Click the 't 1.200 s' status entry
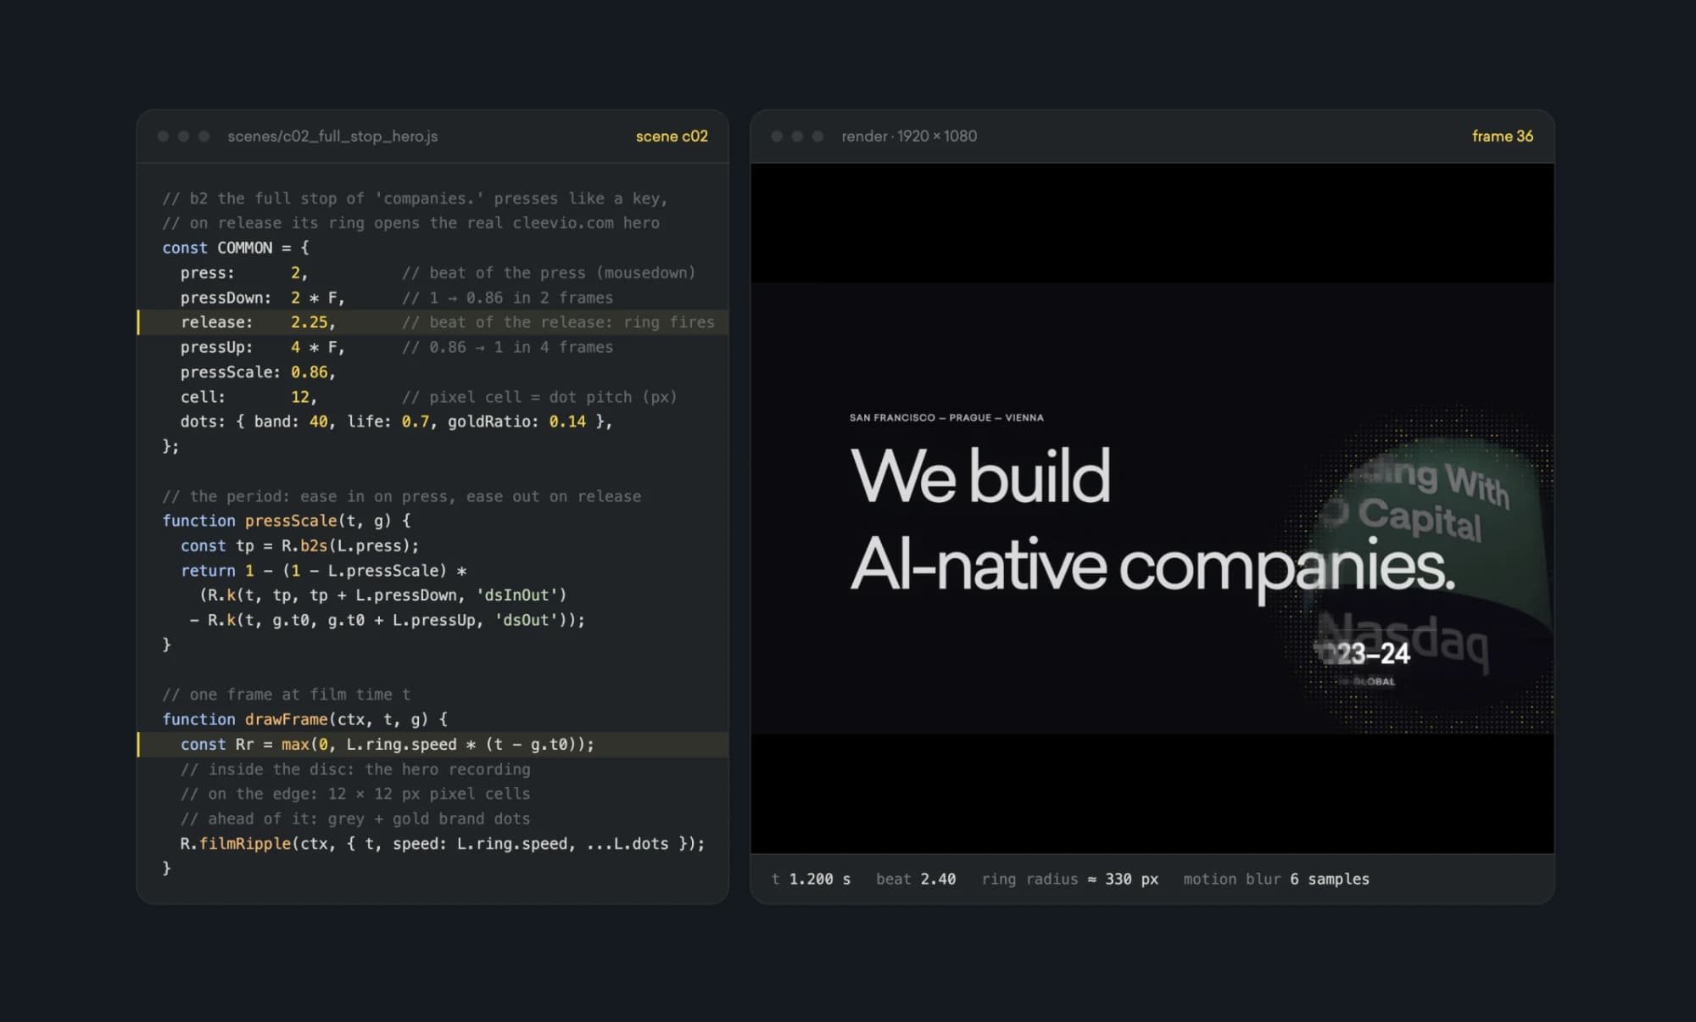 [x=811, y=880]
